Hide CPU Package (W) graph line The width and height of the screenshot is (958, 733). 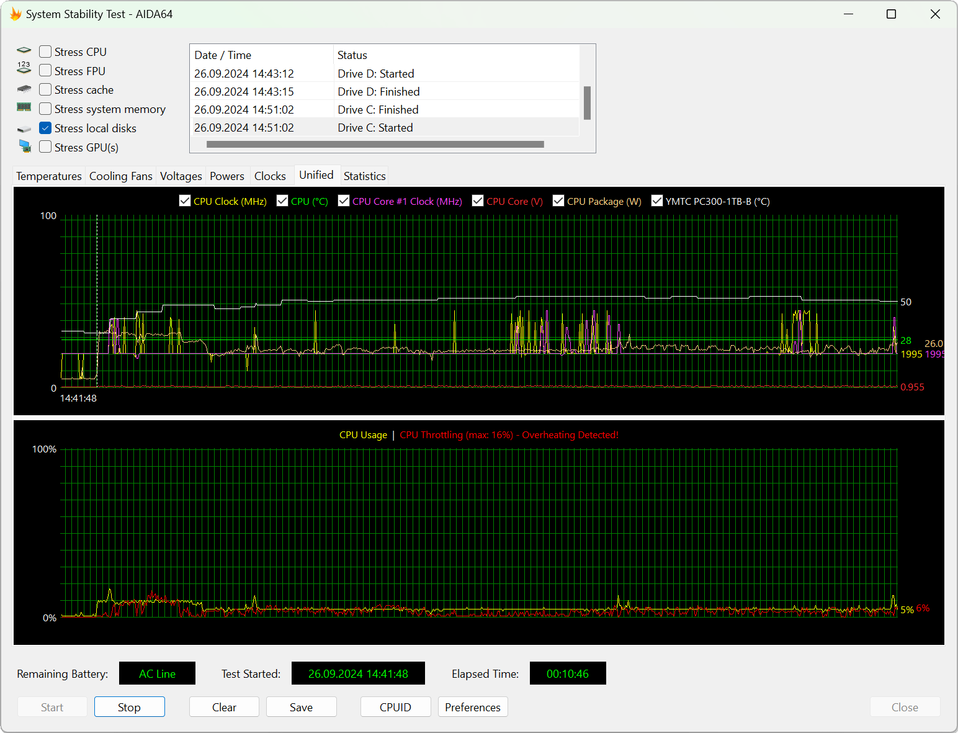[558, 200]
